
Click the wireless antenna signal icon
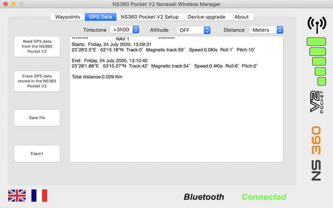point(317,25)
